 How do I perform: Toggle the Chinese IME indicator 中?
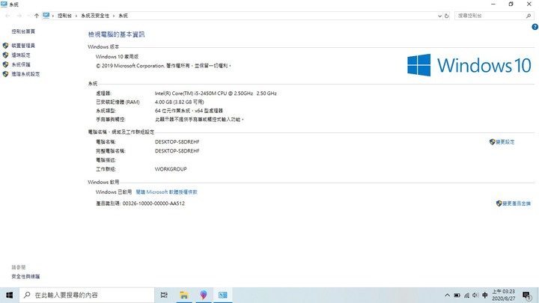click(485, 295)
